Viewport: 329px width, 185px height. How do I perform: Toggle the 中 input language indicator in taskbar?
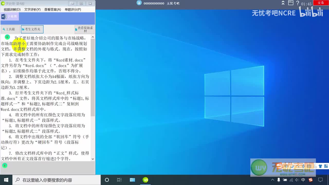click(303, 180)
